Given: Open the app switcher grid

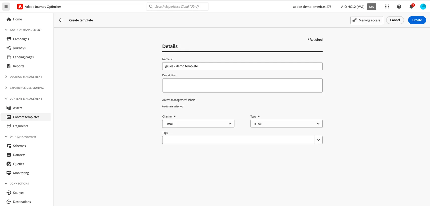Looking at the screenshot, I should point(387,7).
